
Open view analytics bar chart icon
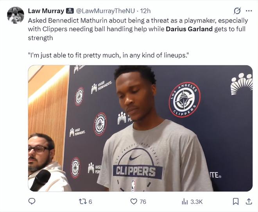point(185,201)
